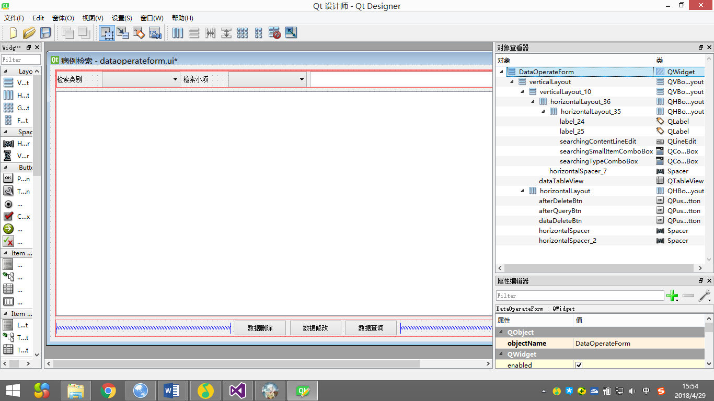This screenshot has height=401, width=714.
Task: Apply Lay Out Horizontally from toolbar
Action: coord(178,33)
